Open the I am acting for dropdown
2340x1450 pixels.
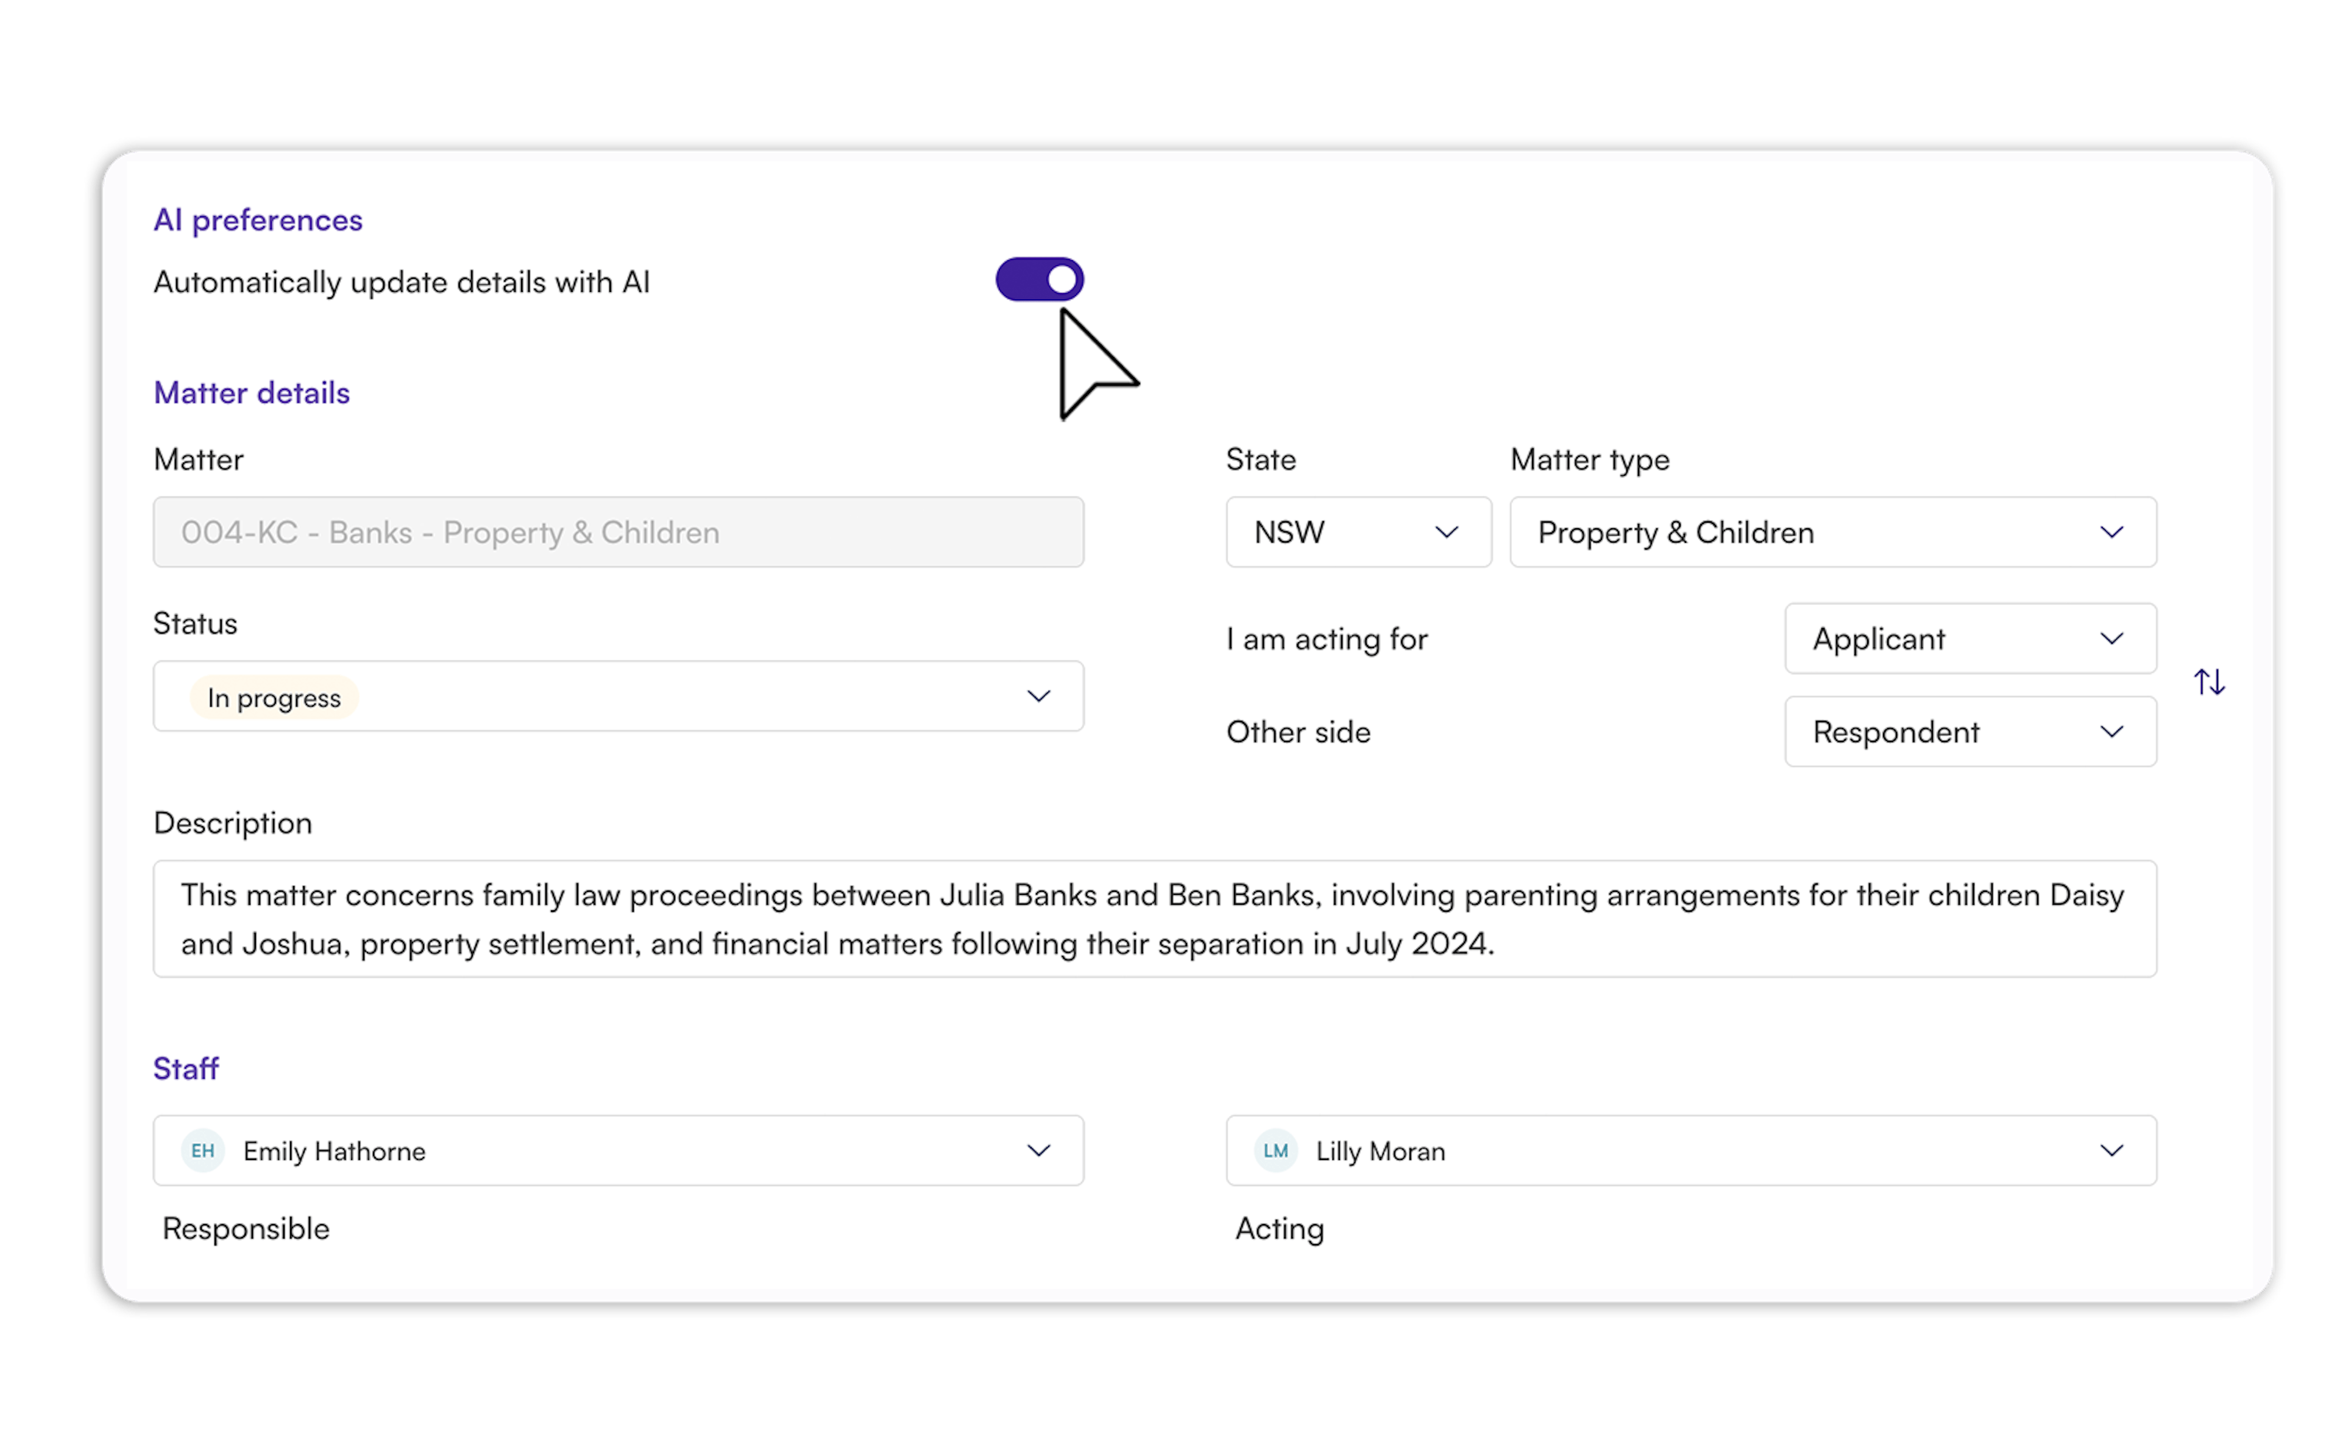1970,638
